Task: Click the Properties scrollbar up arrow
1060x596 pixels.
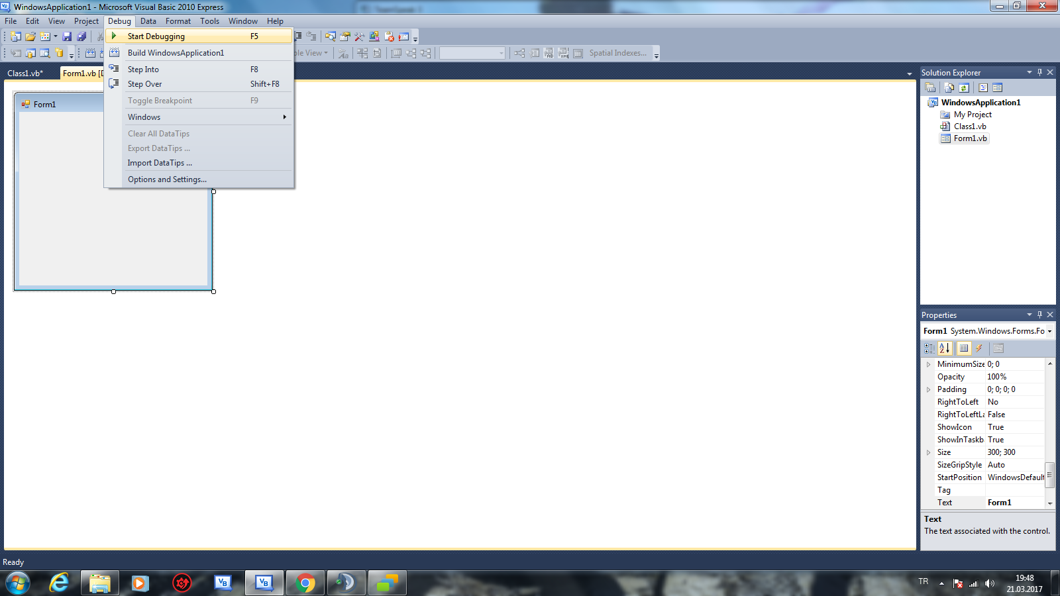Action: [1049, 364]
